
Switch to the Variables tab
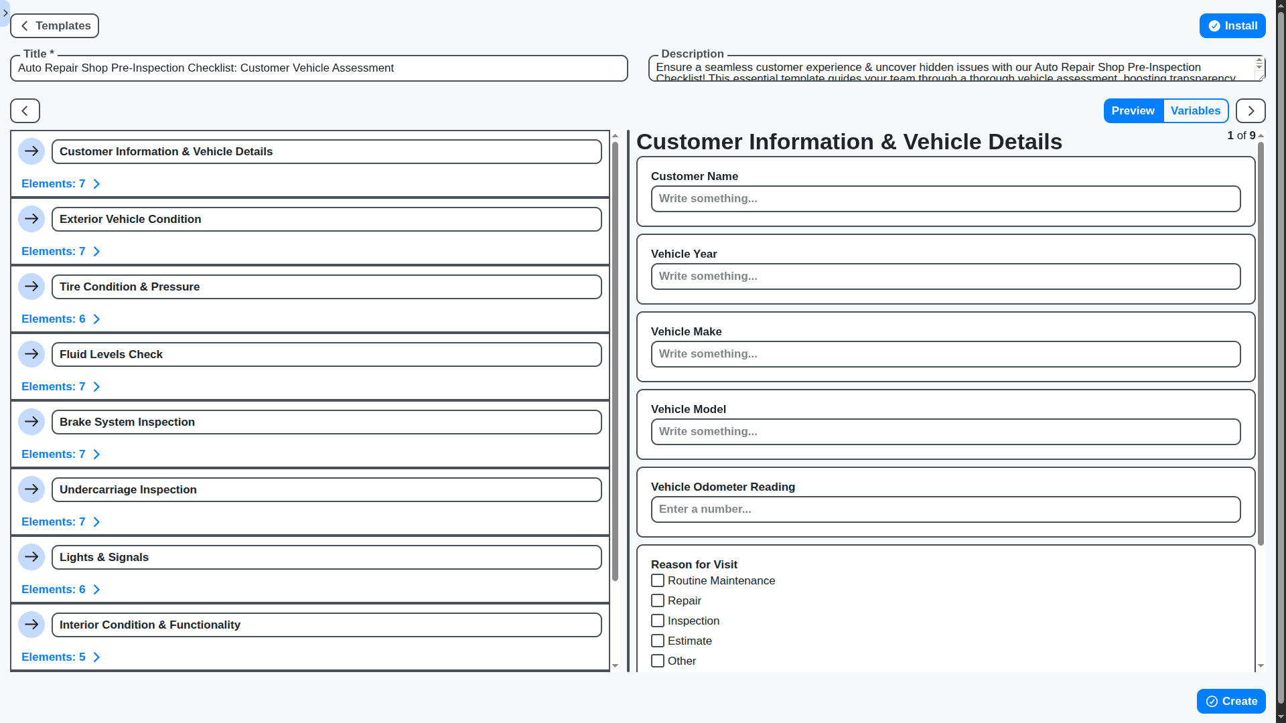tap(1196, 110)
